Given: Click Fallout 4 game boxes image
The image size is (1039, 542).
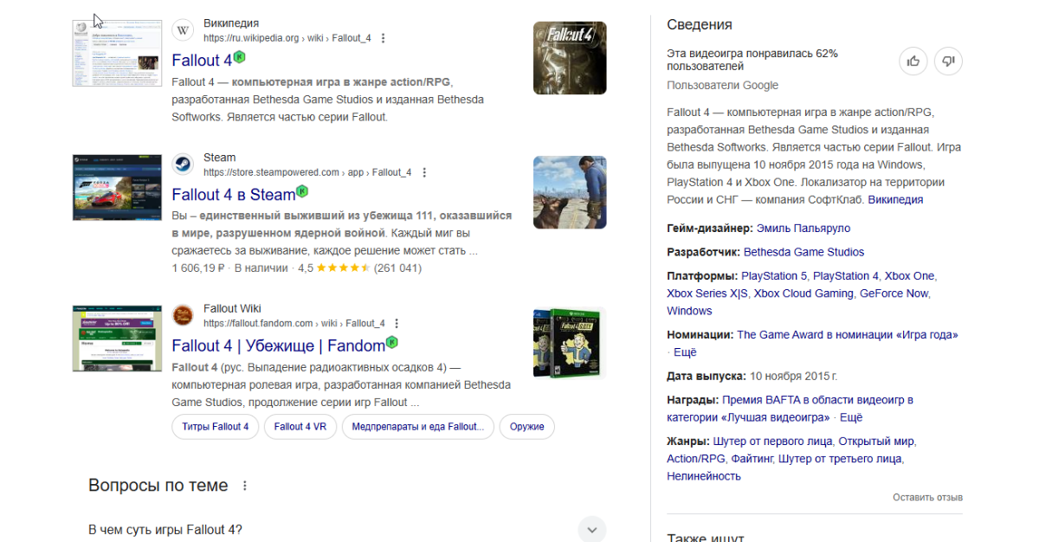Looking at the screenshot, I should tap(570, 343).
